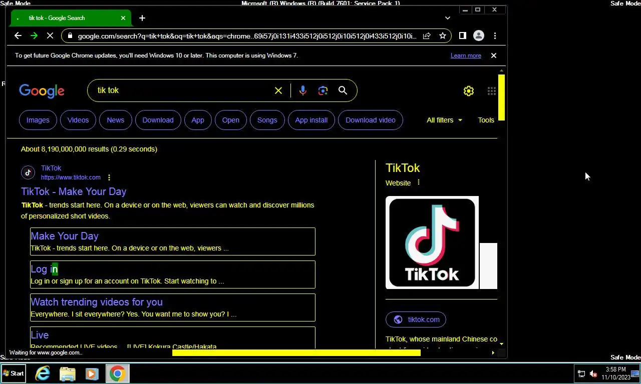Open Chrome three-dot menu
The image size is (641, 384).
[x=495, y=35]
